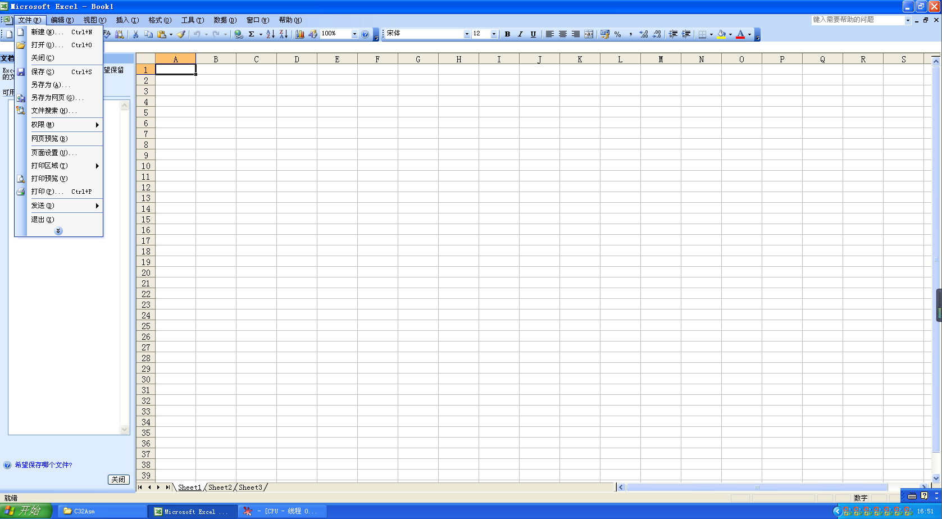942x519 pixels.
Task: Click the Windows 开始 Start button
Action: pyautogui.click(x=26, y=511)
